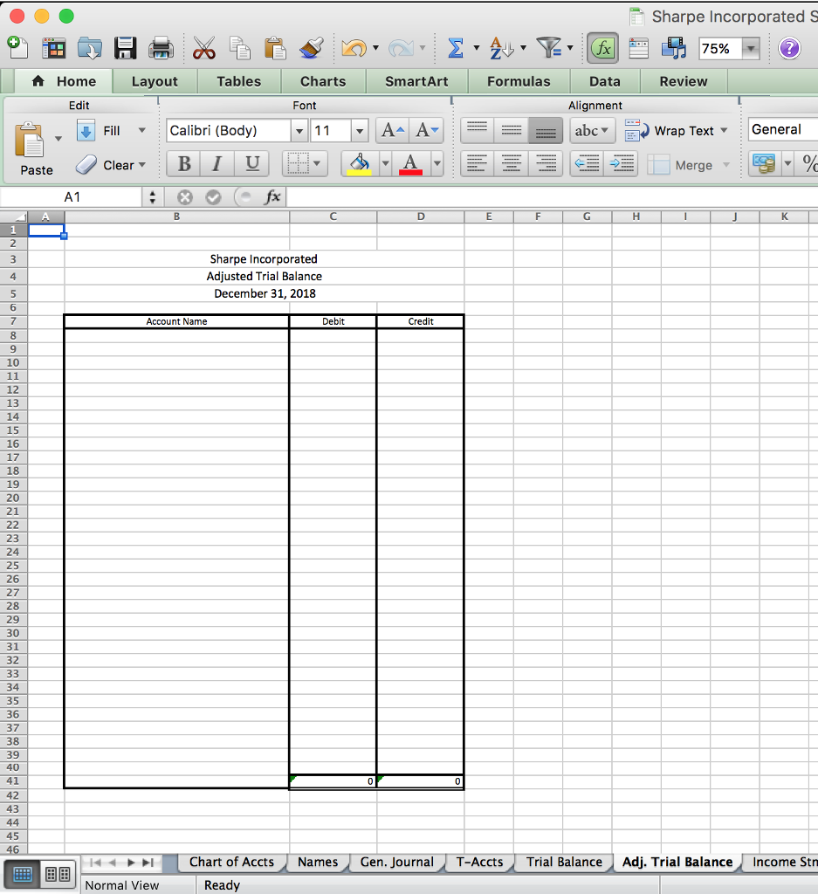The width and height of the screenshot is (818, 894).
Task: Click the Save icon
Action: point(126,49)
